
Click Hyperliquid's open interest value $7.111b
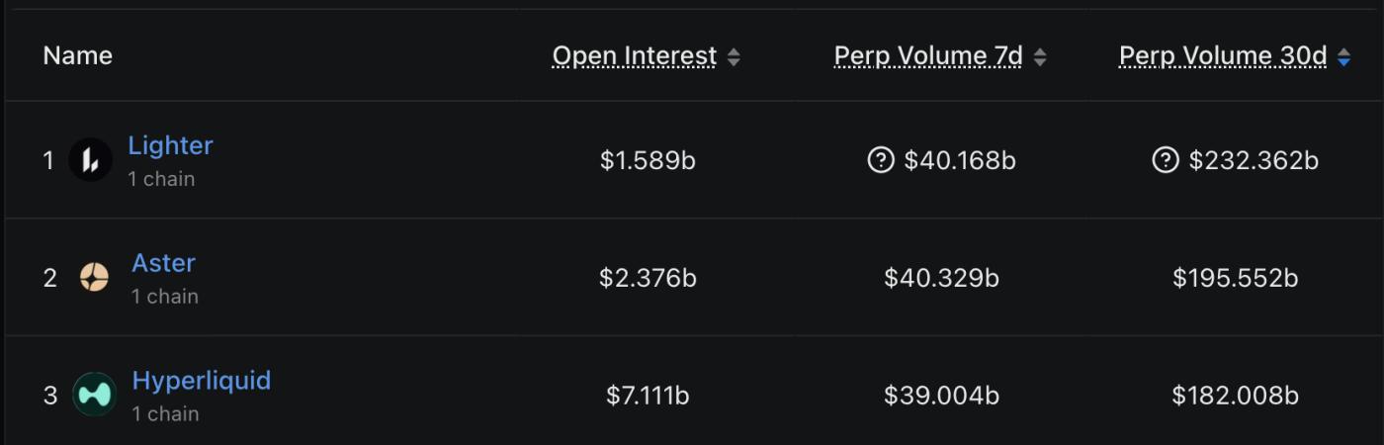tap(648, 396)
